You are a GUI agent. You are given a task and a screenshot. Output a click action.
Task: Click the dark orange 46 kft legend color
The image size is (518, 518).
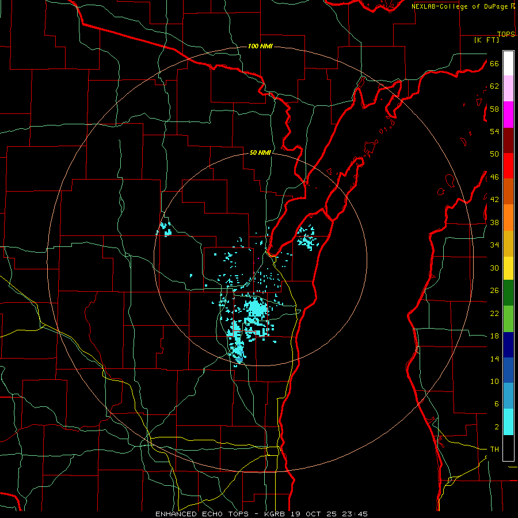coord(508,192)
